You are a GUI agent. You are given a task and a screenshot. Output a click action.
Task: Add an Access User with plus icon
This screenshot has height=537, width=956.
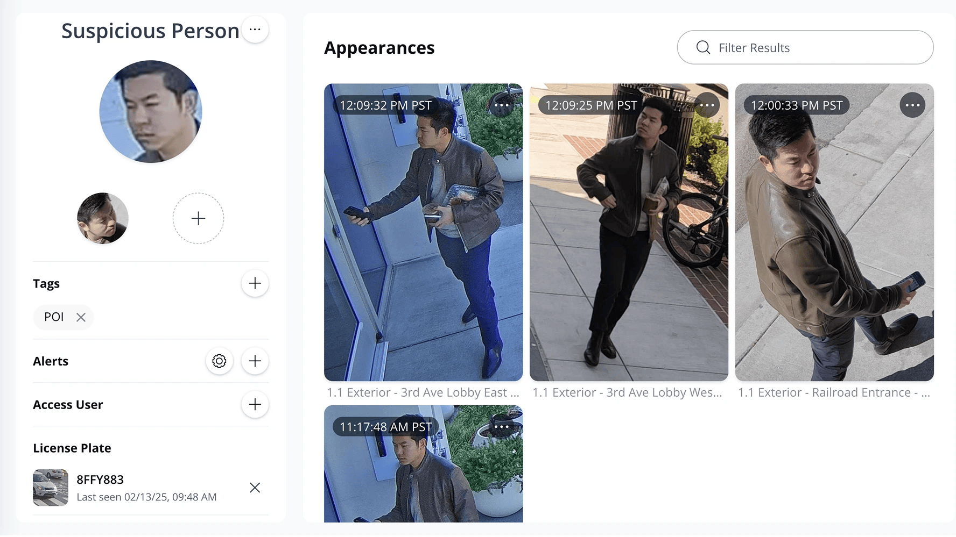click(x=255, y=405)
